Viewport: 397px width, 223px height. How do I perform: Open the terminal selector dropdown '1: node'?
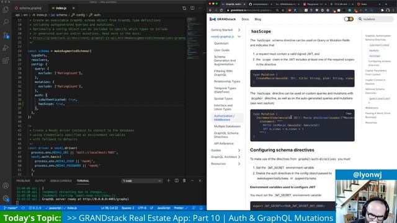pos(142,181)
